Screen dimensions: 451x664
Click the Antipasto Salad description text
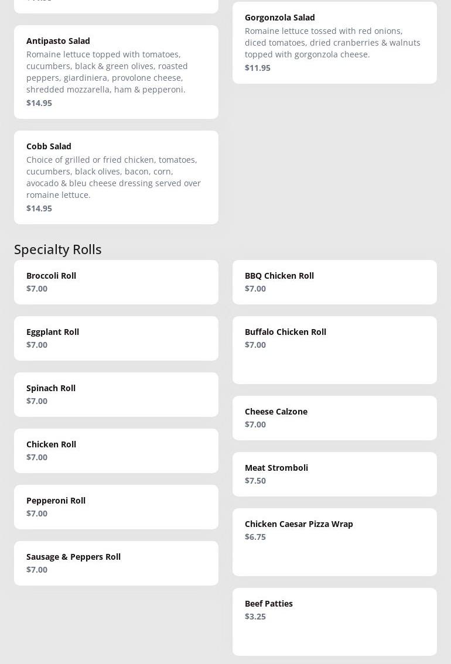tap(107, 72)
